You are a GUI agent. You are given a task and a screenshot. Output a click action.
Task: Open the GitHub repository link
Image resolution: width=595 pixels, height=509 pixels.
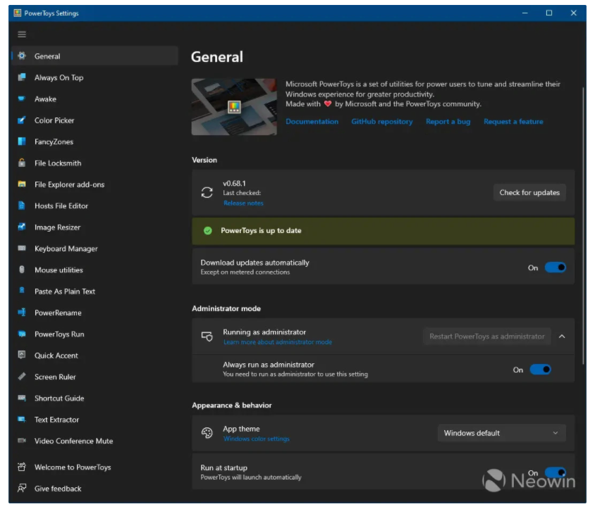381,121
